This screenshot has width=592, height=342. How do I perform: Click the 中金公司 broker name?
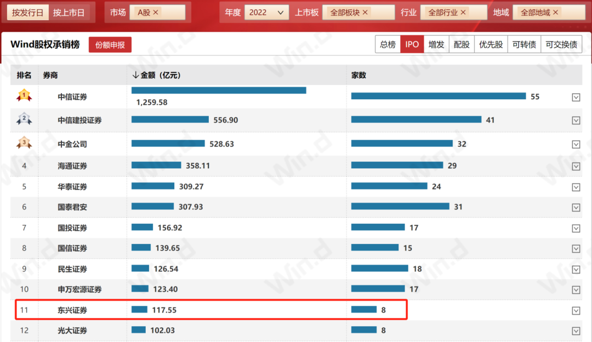point(72,144)
